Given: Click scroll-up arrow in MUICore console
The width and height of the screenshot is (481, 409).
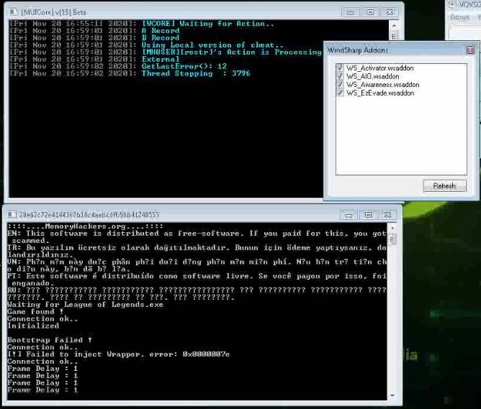Looking at the screenshot, I should click(394, 25).
